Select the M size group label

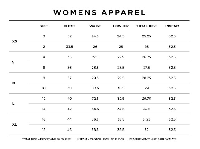click(x=14, y=83)
